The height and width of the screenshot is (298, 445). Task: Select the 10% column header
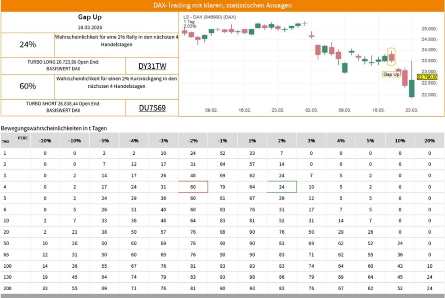(x=400, y=140)
